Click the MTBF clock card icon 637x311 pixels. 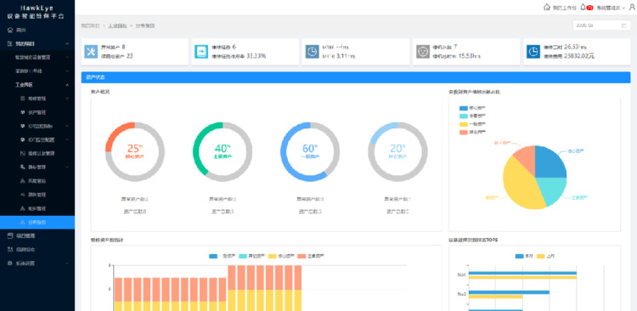pyautogui.click(x=312, y=52)
